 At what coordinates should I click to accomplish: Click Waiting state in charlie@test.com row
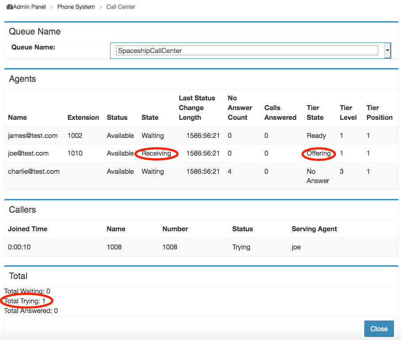point(153,172)
